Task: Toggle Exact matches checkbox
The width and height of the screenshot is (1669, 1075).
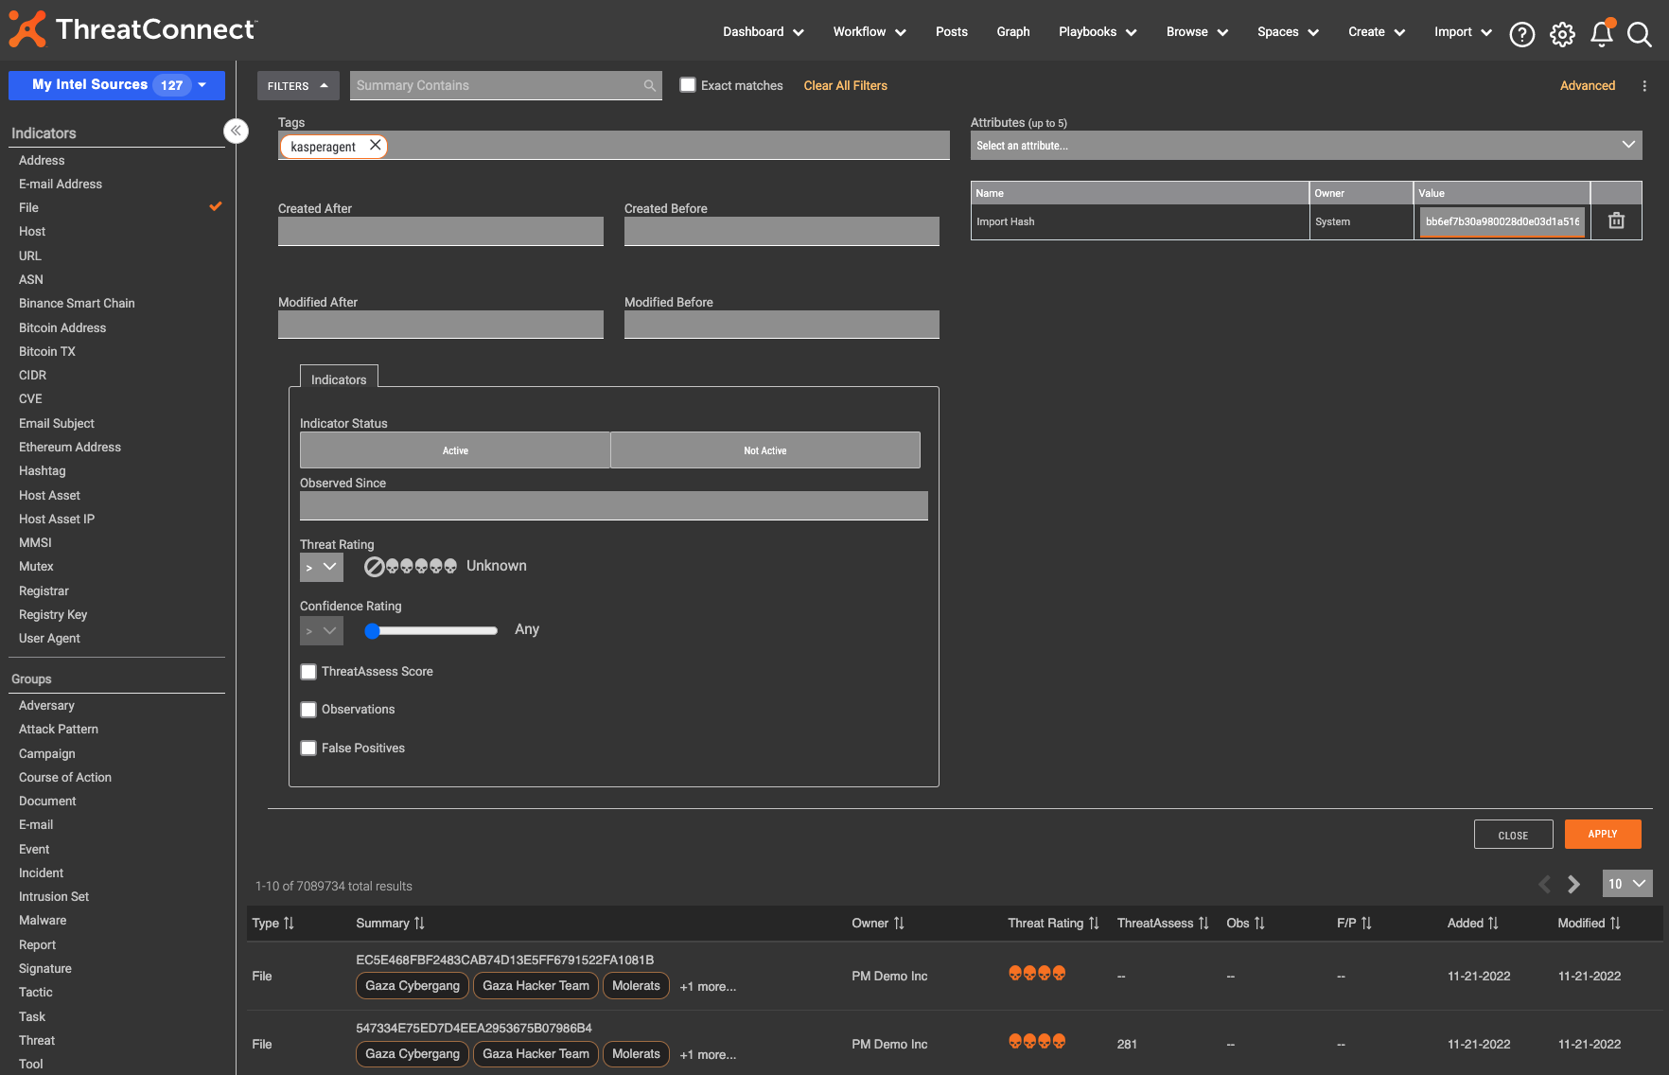Action: coord(688,85)
